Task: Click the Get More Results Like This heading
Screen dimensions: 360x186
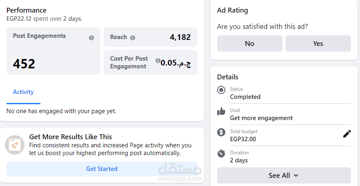Action: tap(71, 137)
